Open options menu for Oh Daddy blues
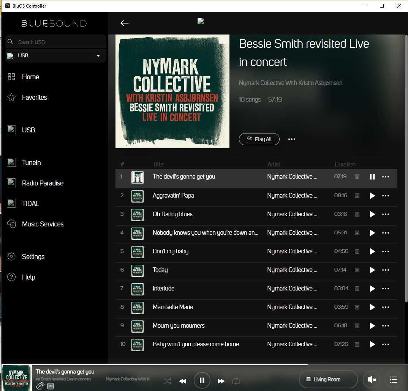 (386, 214)
